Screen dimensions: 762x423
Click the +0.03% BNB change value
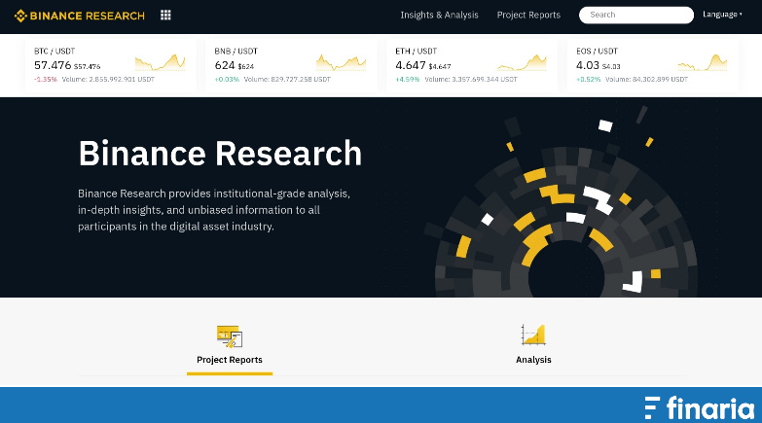click(227, 79)
